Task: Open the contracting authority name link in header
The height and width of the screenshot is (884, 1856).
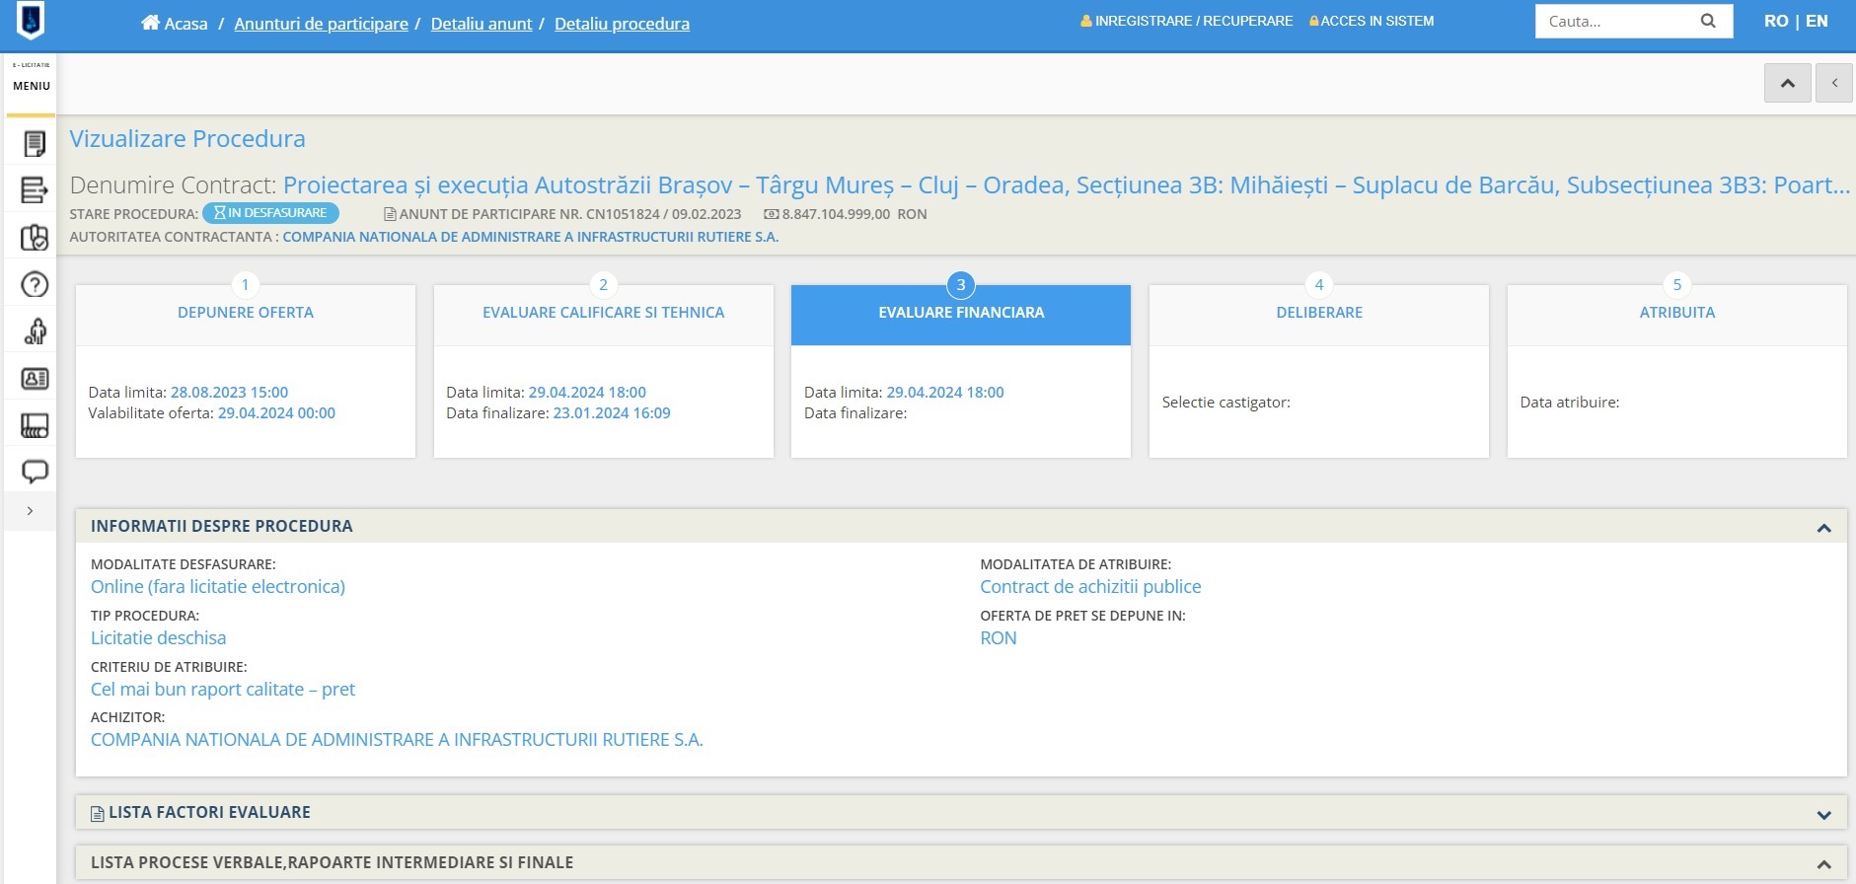Action: 531,237
